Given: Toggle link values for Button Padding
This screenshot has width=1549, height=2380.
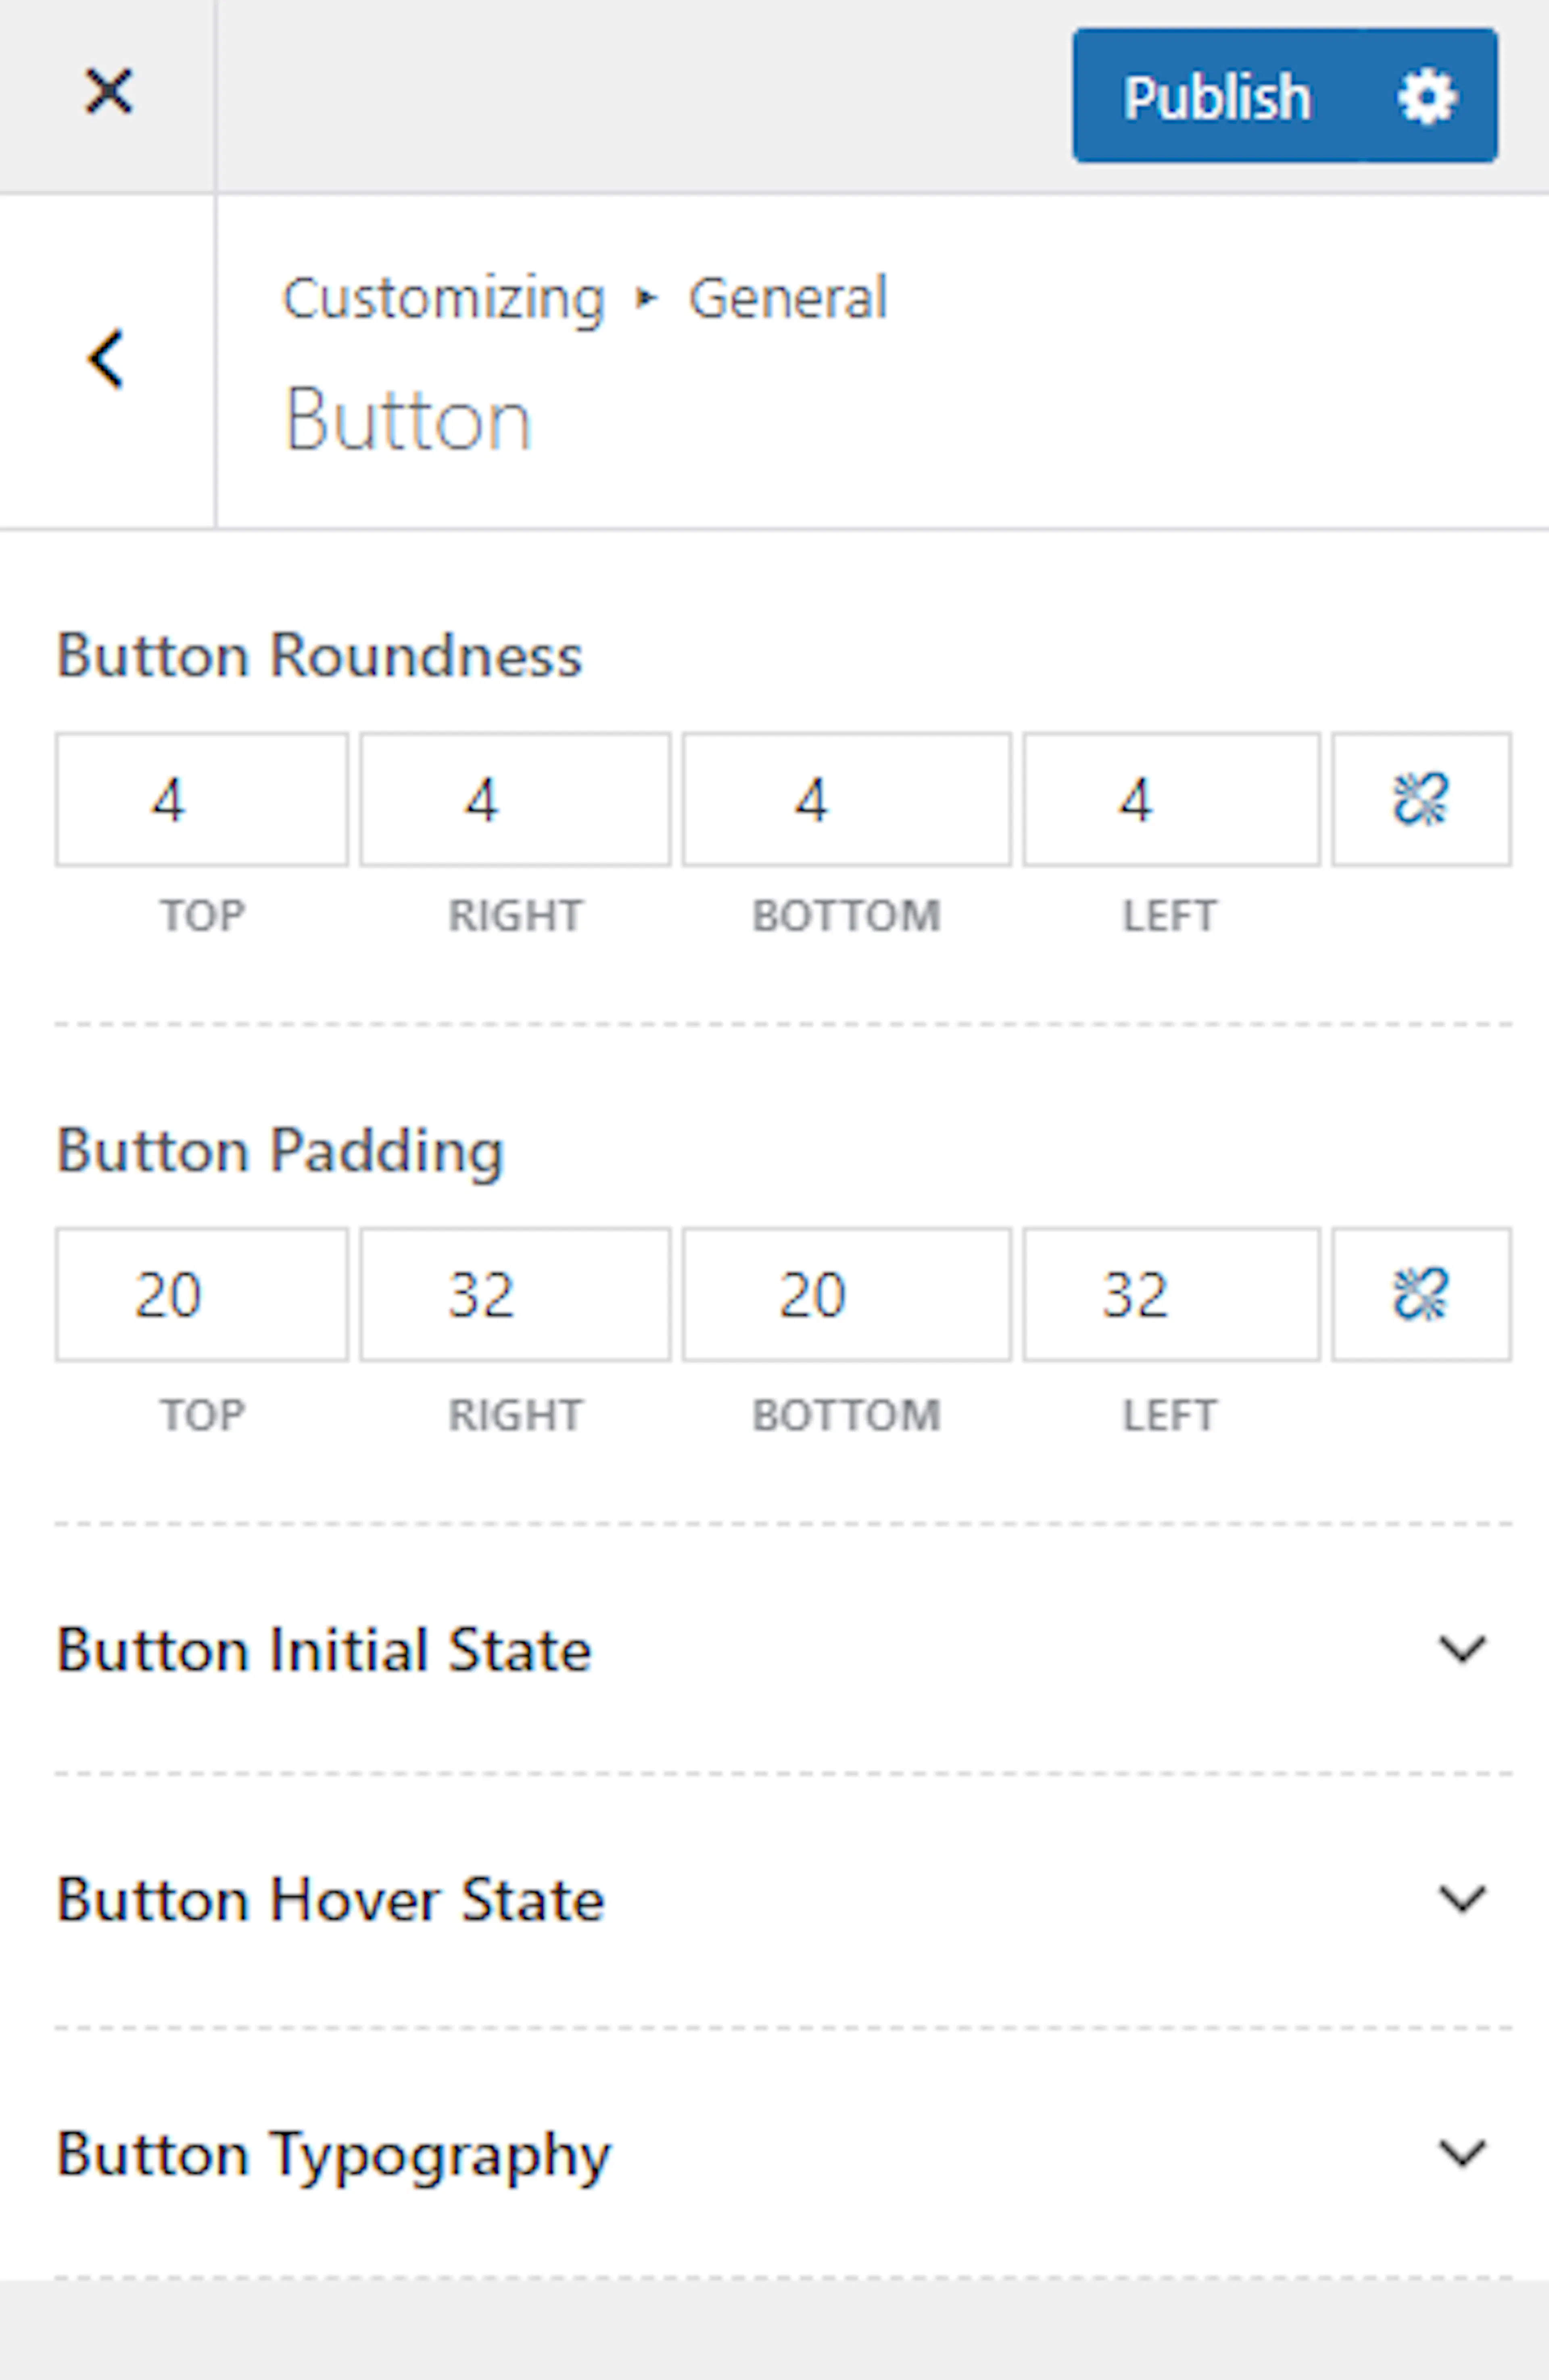Looking at the screenshot, I should click(x=1421, y=1294).
